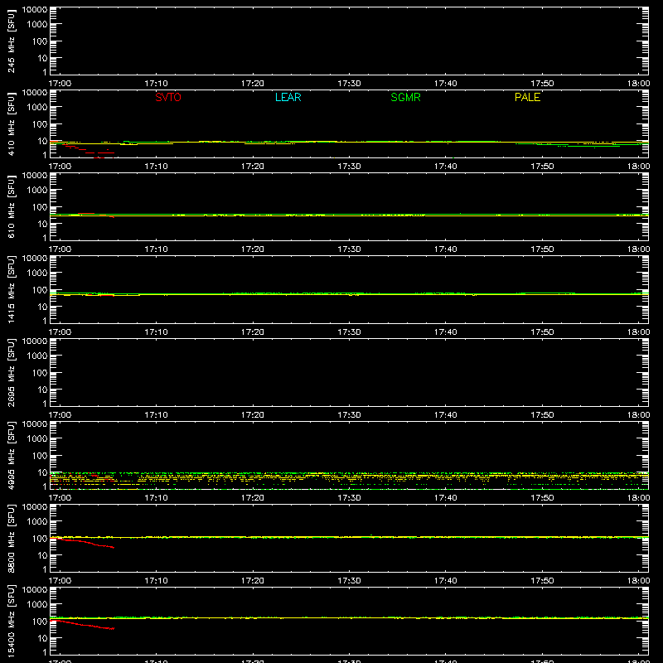Viewport: 663px width, 663px height.
Task: Click the 10 y-axis value of the 8800 MHz panel
Action: point(42,555)
